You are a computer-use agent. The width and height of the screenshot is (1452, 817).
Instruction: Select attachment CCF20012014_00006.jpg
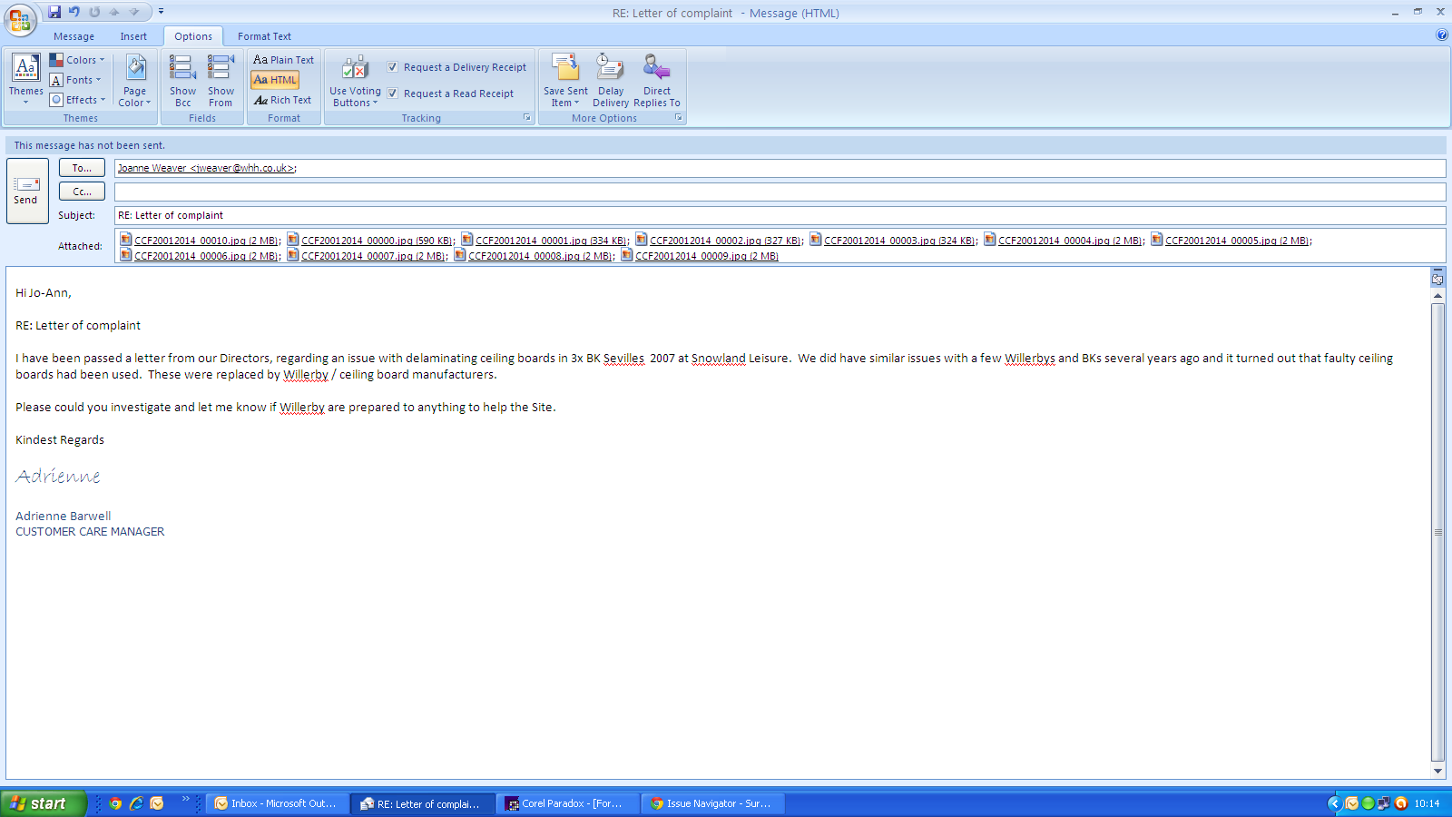point(200,256)
